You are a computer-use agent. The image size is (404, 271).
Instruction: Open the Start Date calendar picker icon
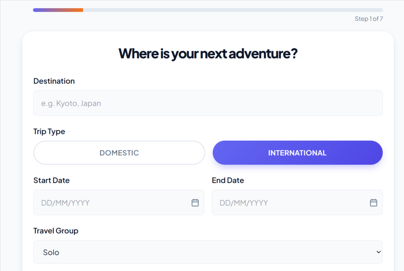point(195,203)
